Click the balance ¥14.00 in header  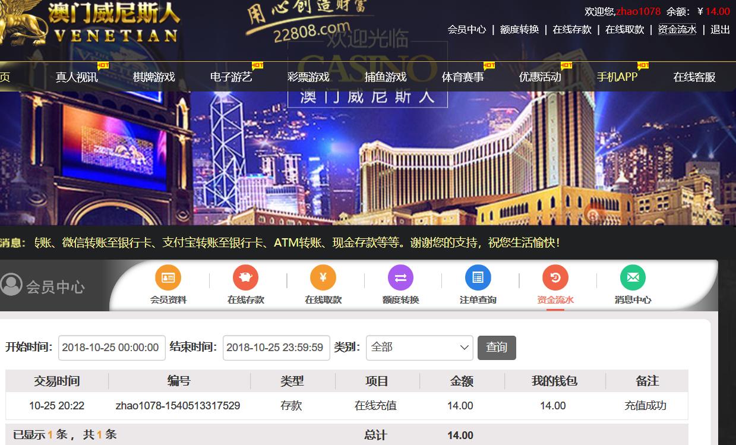click(x=713, y=11)
